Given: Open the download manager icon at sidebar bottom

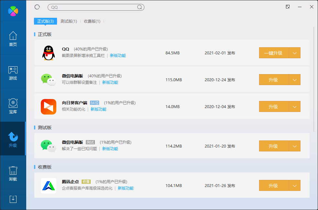Looking at the screenshot, I should coord(13,199).
